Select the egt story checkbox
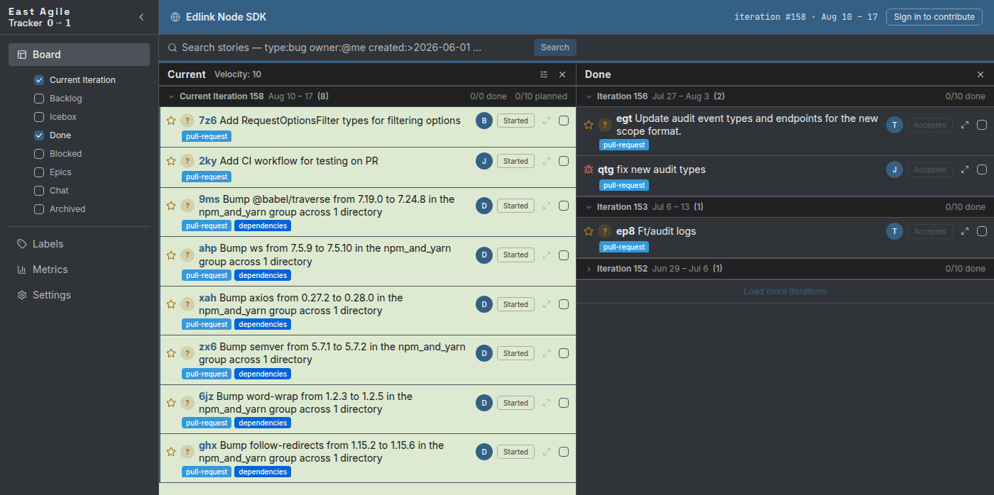The image size is (994, 495). click(x=982, y=125)
